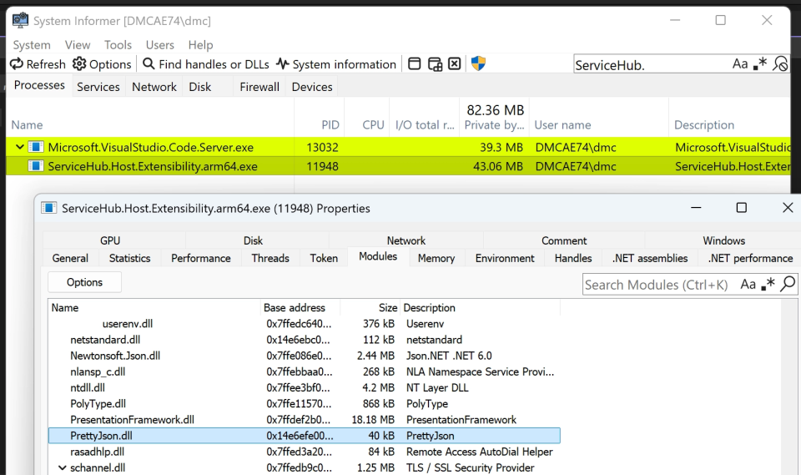Expand or collapse the schannel.dll module node
801x475 pixels.
(x=63, y=467)
